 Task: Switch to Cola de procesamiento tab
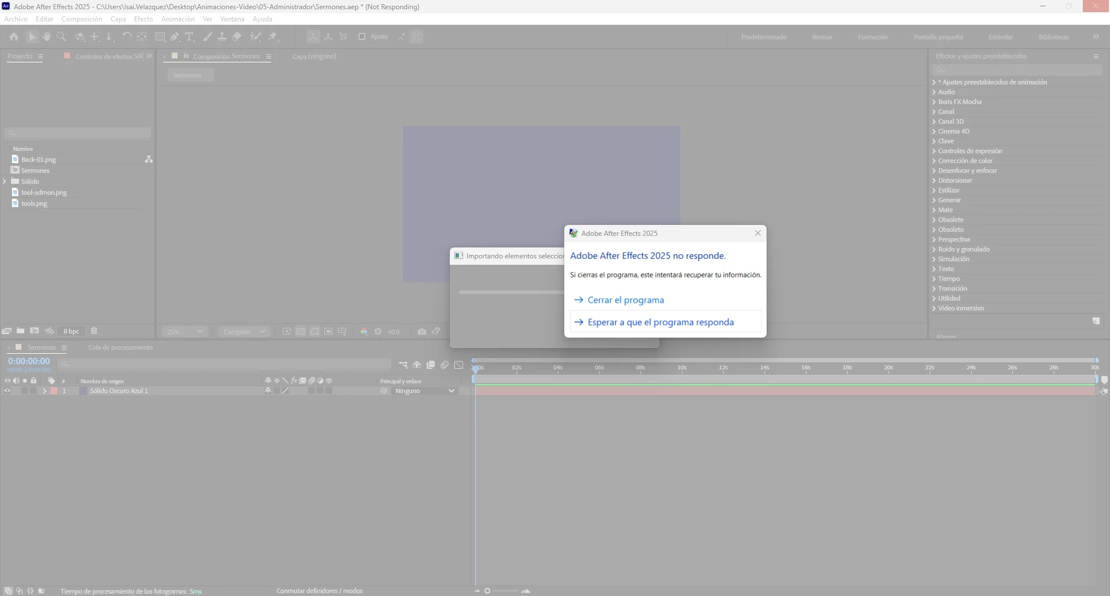(x=120, y=347)
